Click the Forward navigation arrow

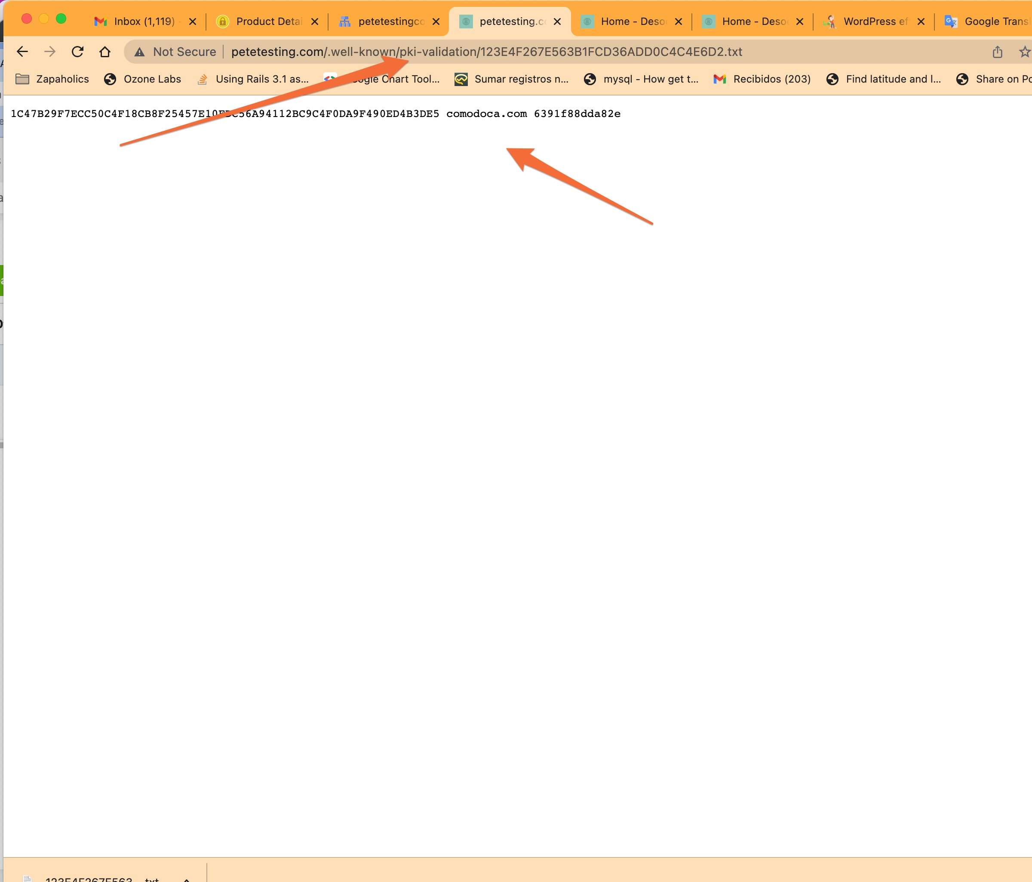[x=50, y=51]
